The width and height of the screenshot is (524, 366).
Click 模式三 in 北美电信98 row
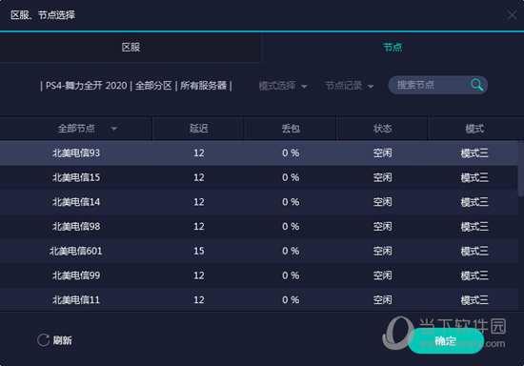pos(474,227)
